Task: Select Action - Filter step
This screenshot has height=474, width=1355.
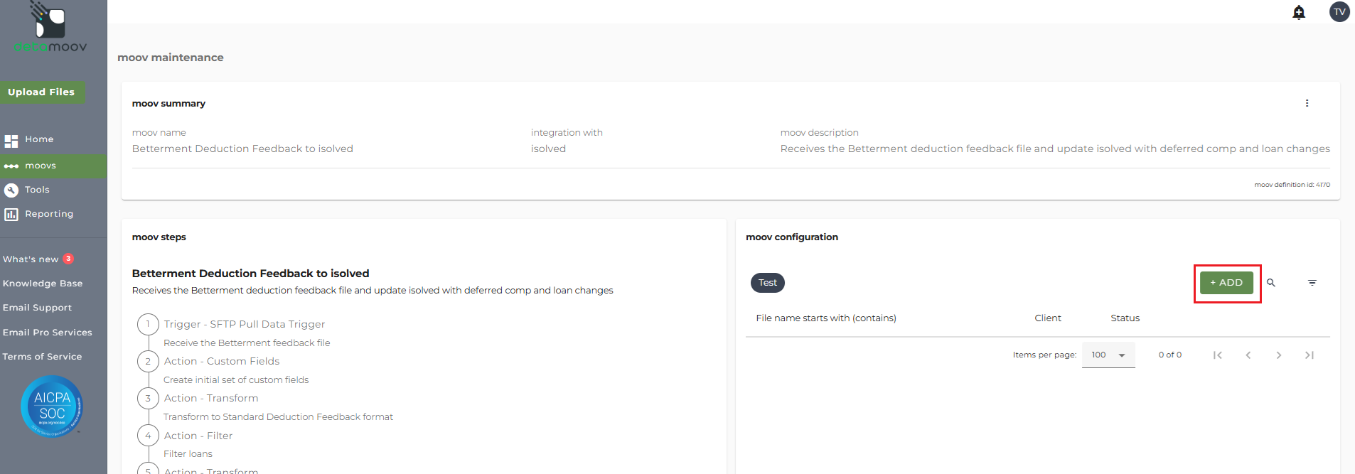Action: [x=198, y=436]
